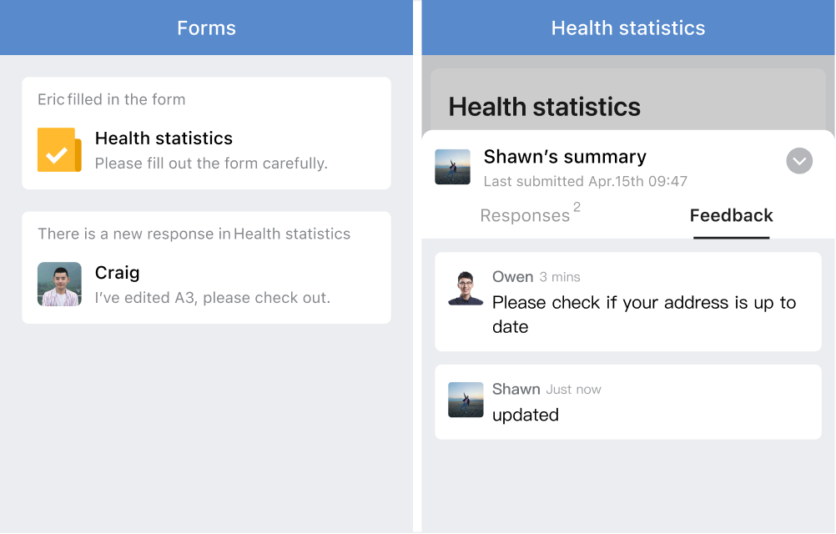Select the Feedback tab
This screenshot has height=534, width=836.
click(x=731, y=215)
